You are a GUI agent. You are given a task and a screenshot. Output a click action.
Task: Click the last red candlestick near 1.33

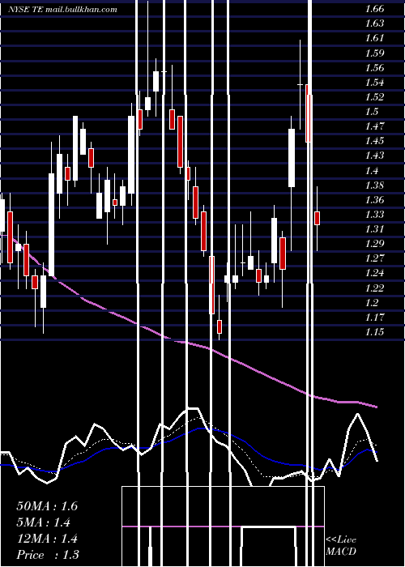318,218
